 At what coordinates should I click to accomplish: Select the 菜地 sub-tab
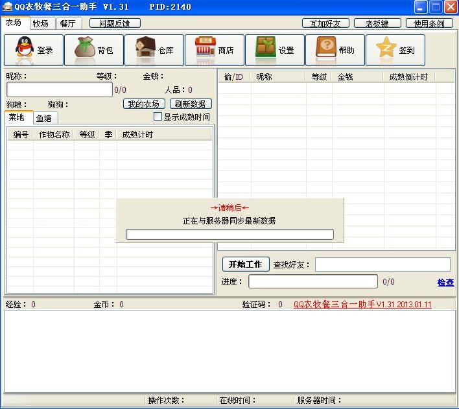click(17, 117)
